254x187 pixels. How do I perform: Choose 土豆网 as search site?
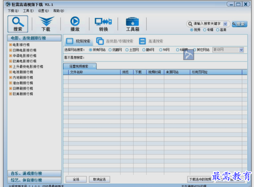127,50
